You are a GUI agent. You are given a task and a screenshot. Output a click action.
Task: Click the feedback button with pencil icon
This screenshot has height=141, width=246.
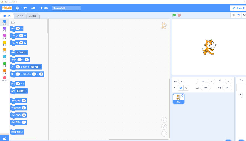pyautogui.click(x=238, y=8)
